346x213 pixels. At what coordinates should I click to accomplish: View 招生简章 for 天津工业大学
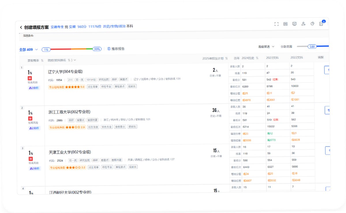click(x=93, y=167)
